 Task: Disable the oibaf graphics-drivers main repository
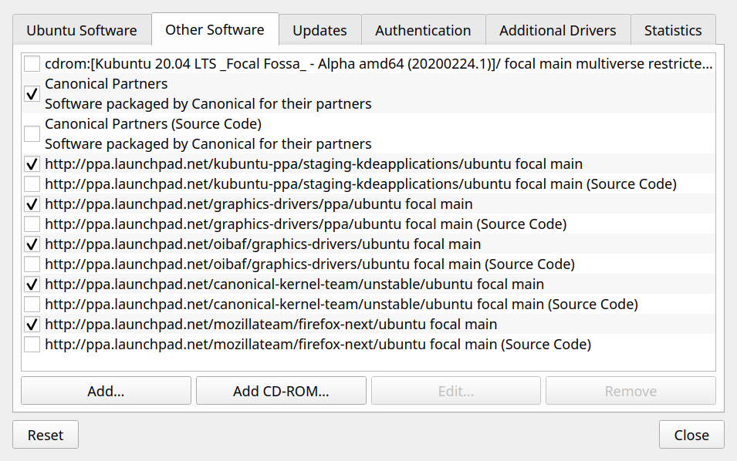32,244
